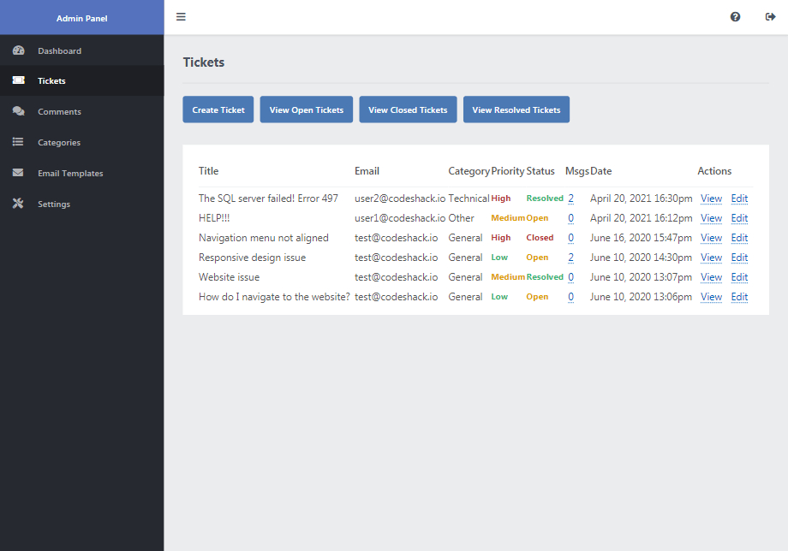Open message count for Navigation menu ticket

(571, 237)
